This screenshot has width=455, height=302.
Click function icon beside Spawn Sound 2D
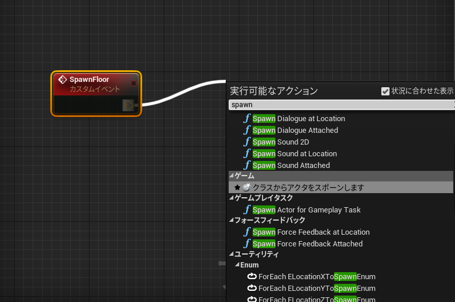(x=247, y=142)
